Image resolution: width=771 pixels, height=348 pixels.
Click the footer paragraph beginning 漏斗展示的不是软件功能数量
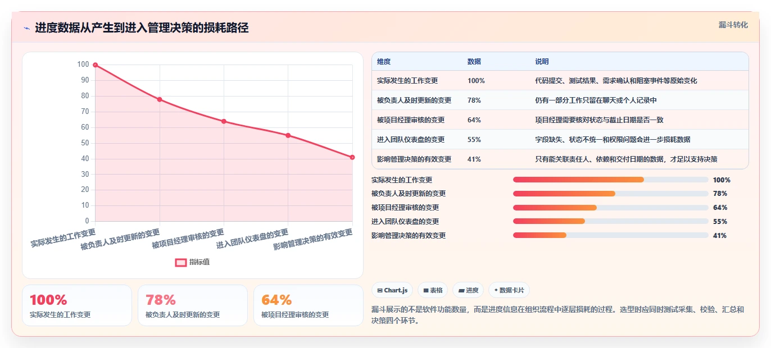558,315
